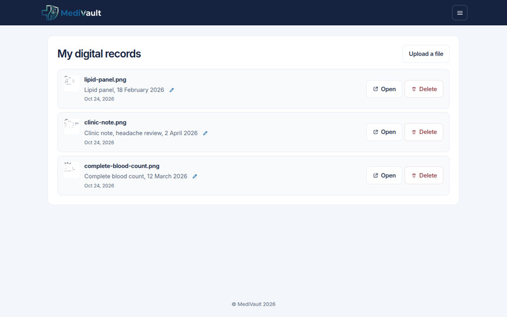Click the MediVault brand name text
Viewport: 507px width, 317px height.
point(81,13)
